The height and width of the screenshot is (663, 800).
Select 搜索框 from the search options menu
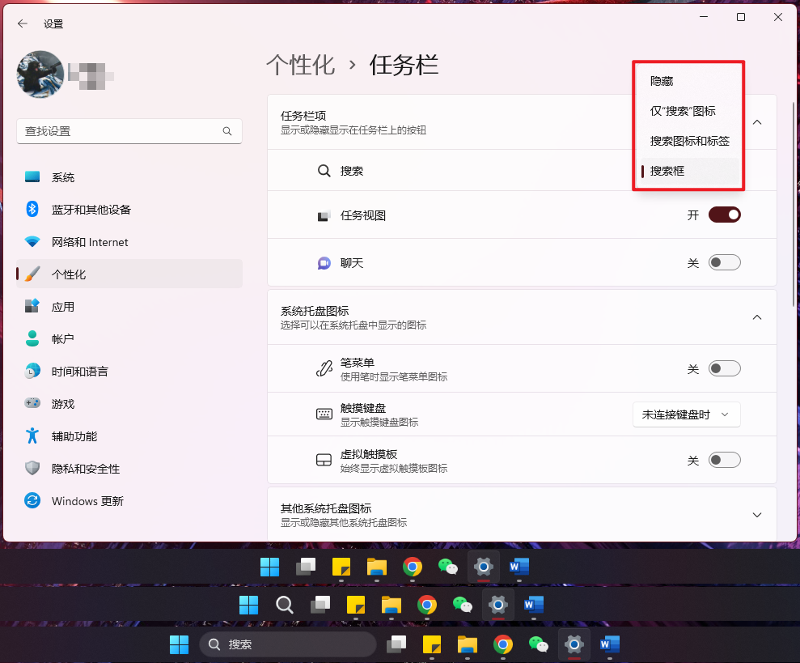pos(665,171)
